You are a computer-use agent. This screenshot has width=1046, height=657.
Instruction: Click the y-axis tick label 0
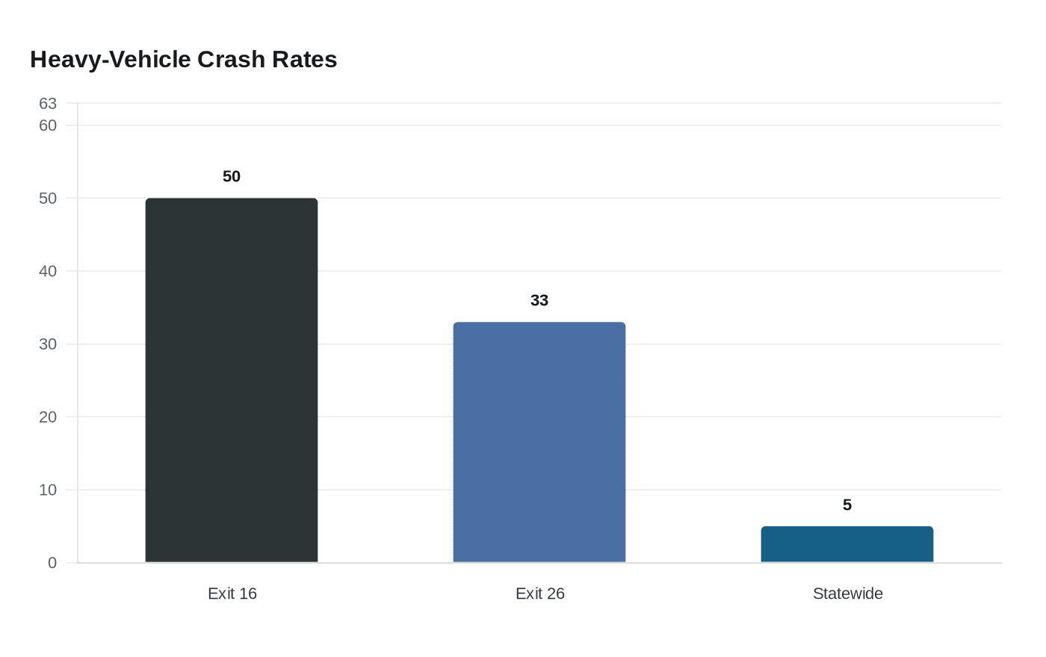(x=52, y=563)
